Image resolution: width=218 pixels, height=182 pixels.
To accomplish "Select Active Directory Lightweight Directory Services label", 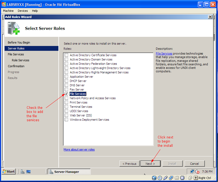I will pos(100,68).
